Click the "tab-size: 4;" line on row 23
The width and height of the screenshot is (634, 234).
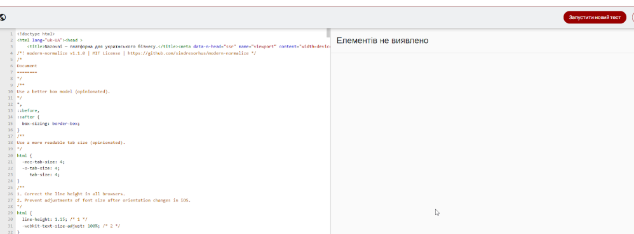[x=44, y=174]
